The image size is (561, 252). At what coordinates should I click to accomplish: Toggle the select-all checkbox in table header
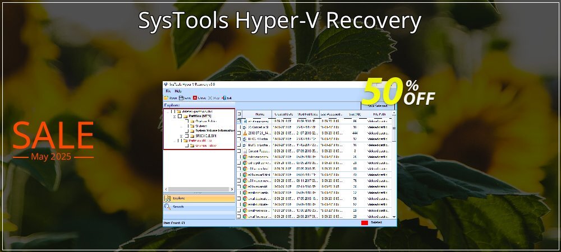click(239, 114)
